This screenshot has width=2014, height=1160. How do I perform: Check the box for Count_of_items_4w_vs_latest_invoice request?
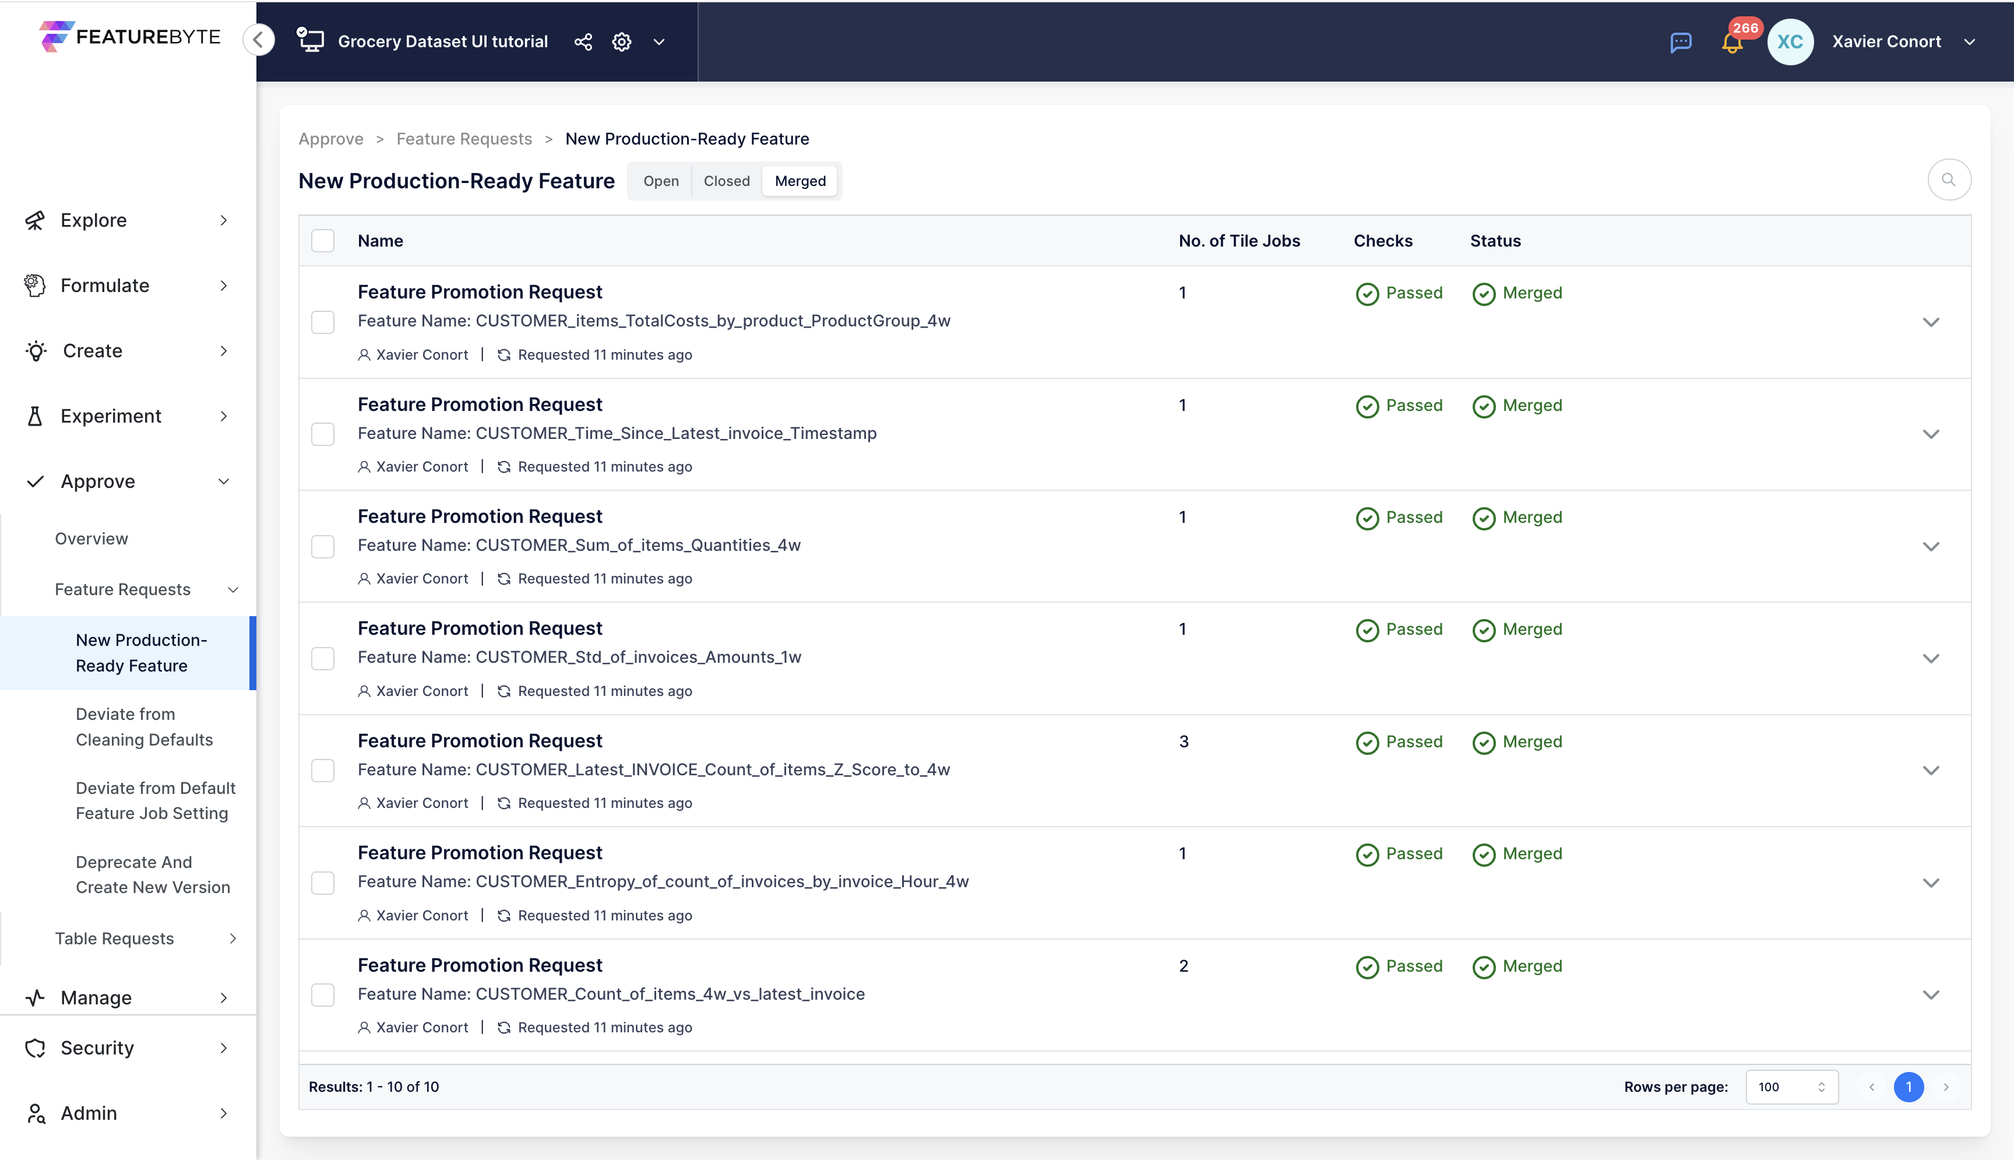(322, 994)
